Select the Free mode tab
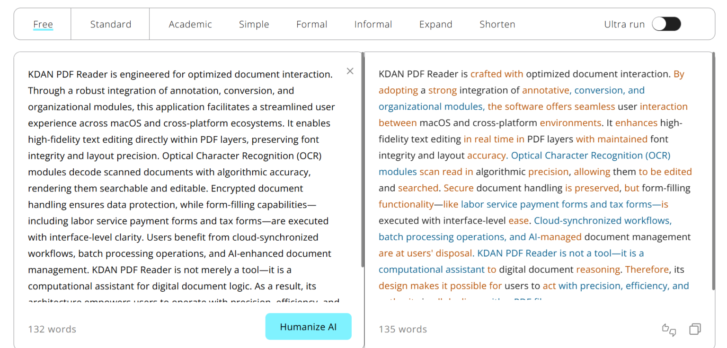The height and width of the screenshot is (348, 727). (x=43, y=24)
